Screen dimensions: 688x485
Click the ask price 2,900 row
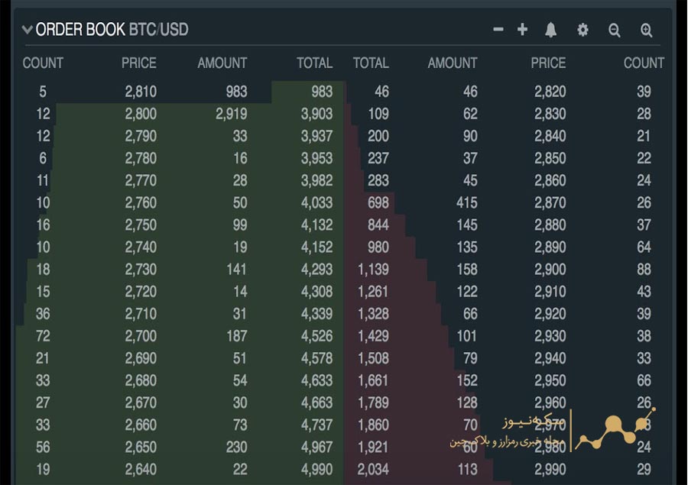(550, 270)
